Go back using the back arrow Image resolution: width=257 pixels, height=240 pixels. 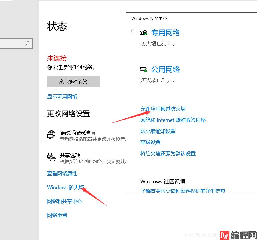[x=133, y=31]
